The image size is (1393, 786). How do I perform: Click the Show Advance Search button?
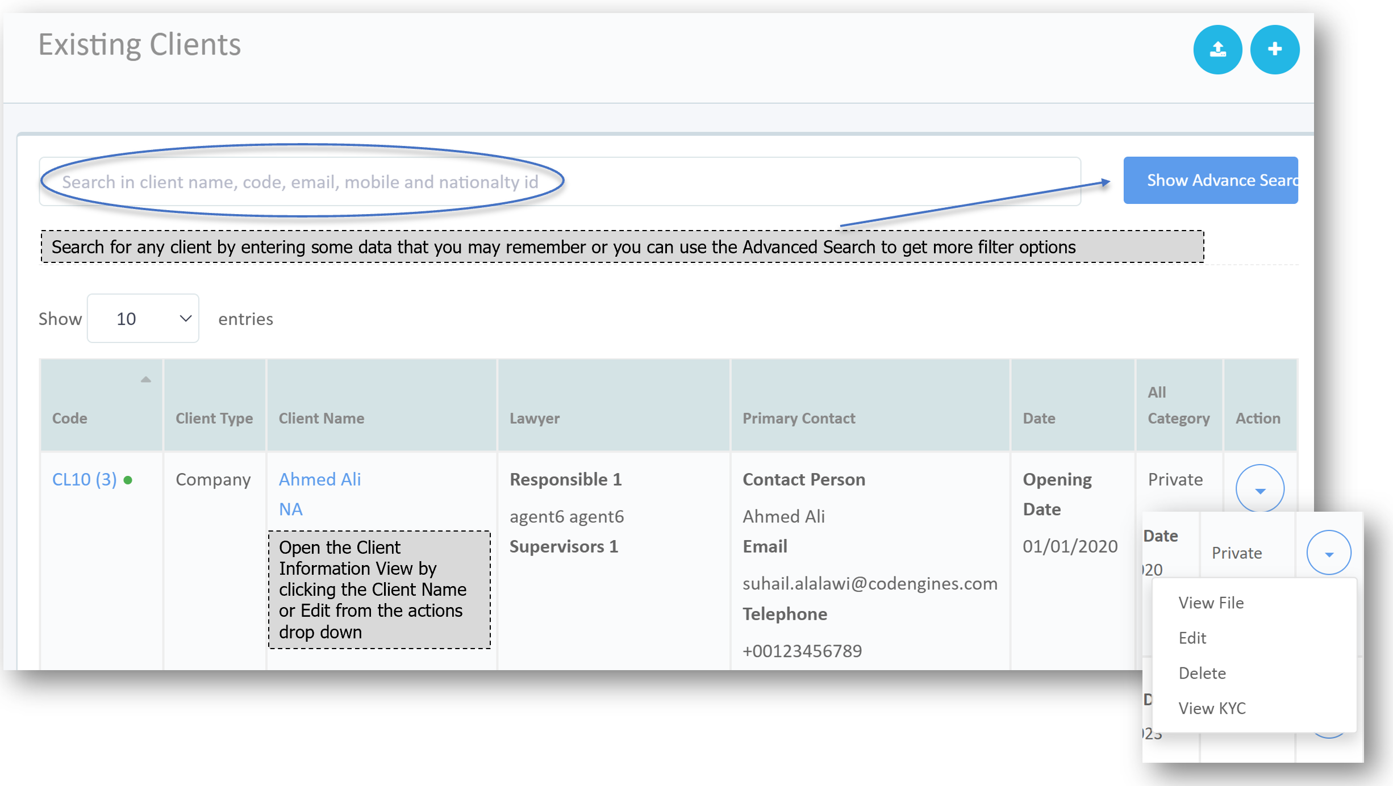(x=1210, y=181)
